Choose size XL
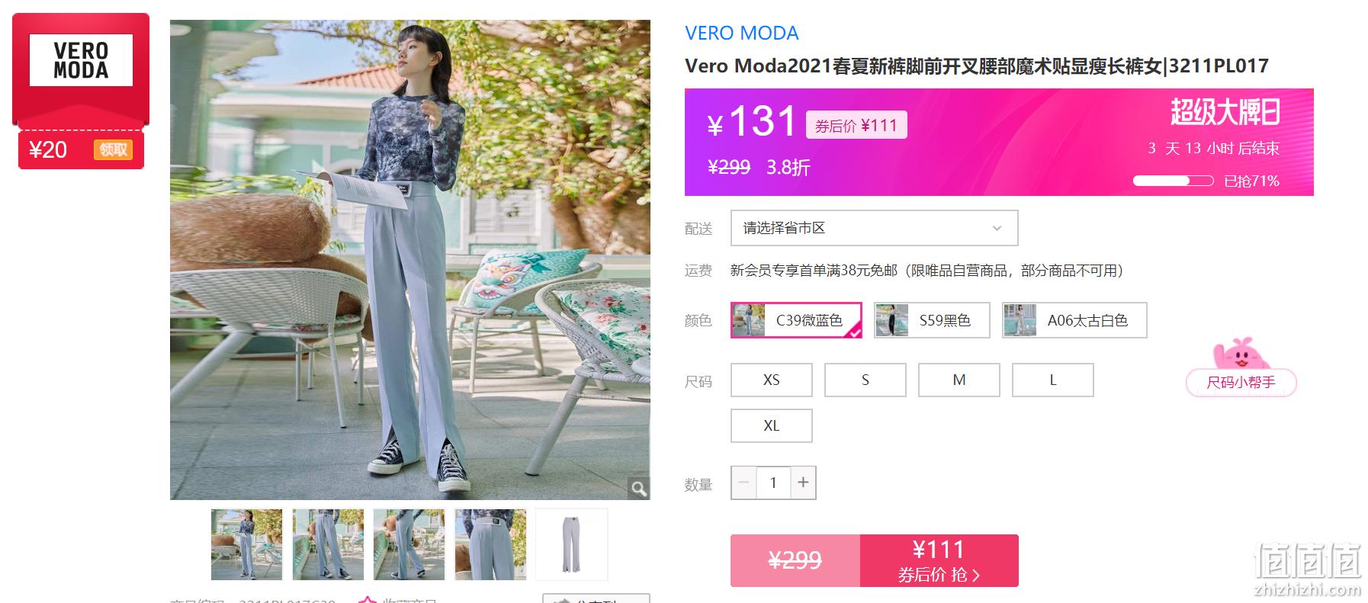This screenshot has height=603, width=1368. (x=772, y=425)
